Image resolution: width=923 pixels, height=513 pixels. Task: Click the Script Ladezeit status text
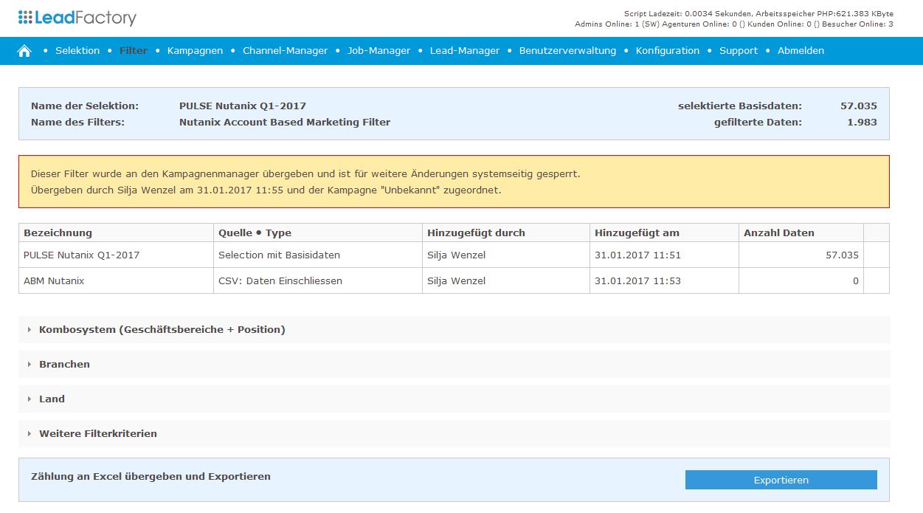pyautogui.click(x=758, y=13)
